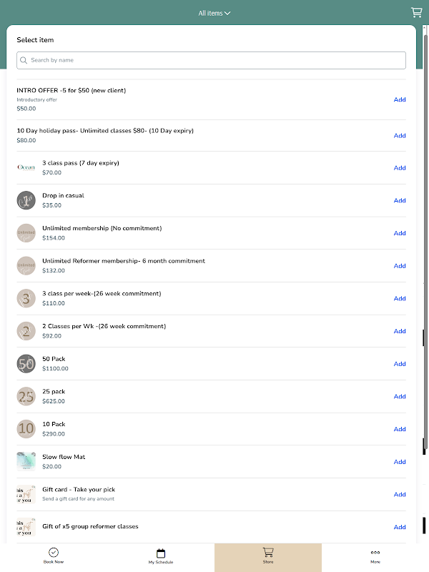
Task: Click the Book Now checkmark icon
Action: [54, 553]
